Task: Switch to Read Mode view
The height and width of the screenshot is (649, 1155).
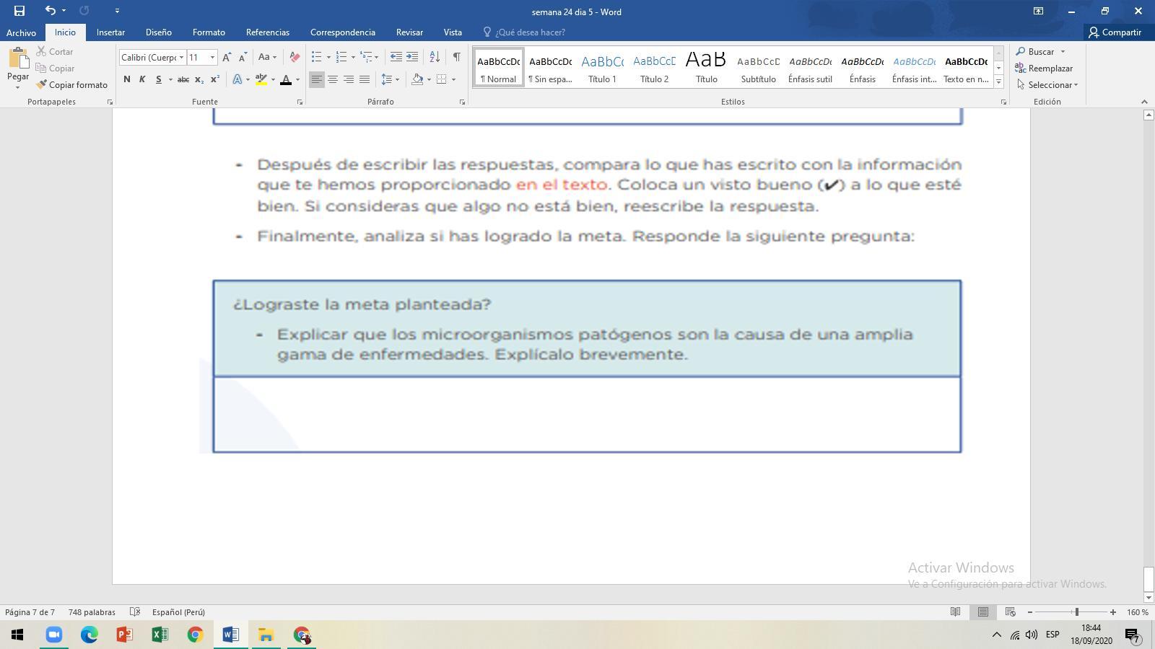Action: [955, 612]
